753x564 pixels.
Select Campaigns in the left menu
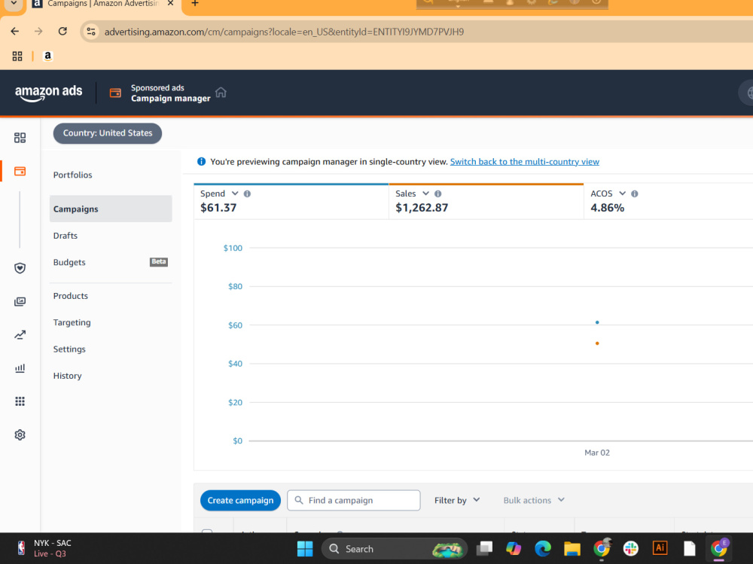[111, 209]
